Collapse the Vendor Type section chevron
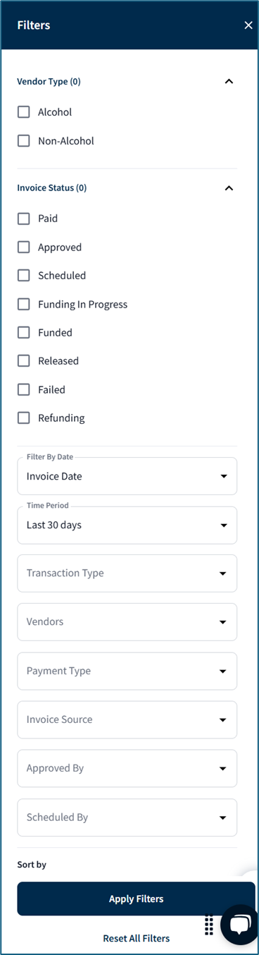This screenshot has width=259, height=955. (228, 82)
